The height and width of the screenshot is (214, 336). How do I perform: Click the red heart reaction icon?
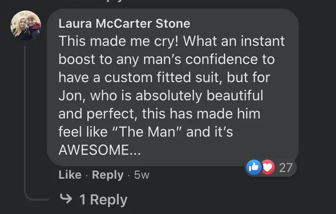point(267,167)
